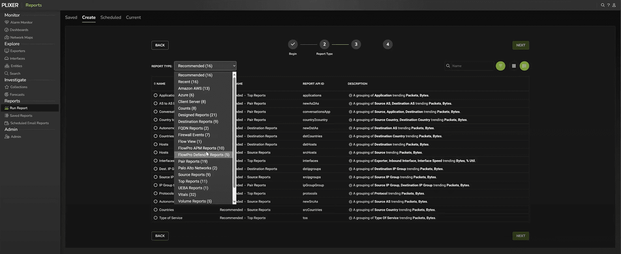Open Alarm Monitor in the sidebar

(x=21, y=22)
